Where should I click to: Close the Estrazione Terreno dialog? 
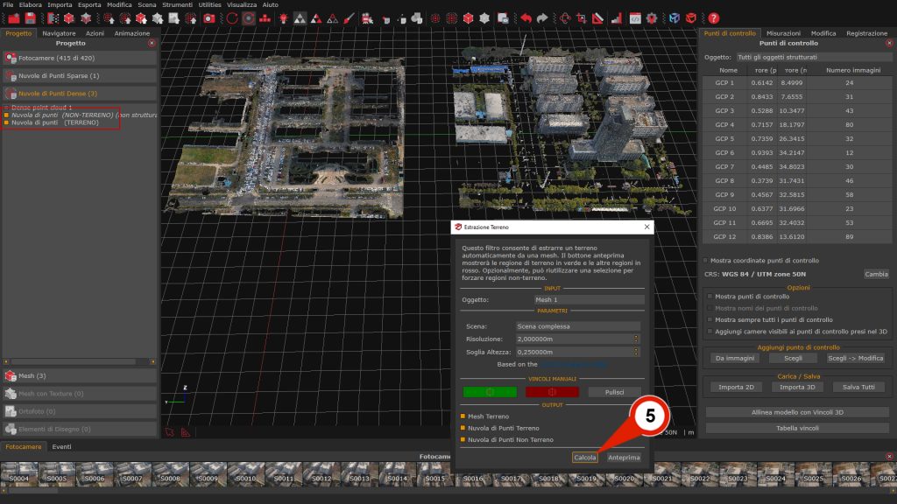click(x=646, y=227)
